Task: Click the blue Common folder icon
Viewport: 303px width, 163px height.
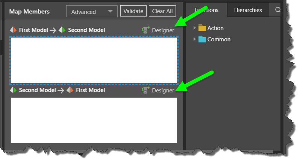Action: (x=202, y=39)
